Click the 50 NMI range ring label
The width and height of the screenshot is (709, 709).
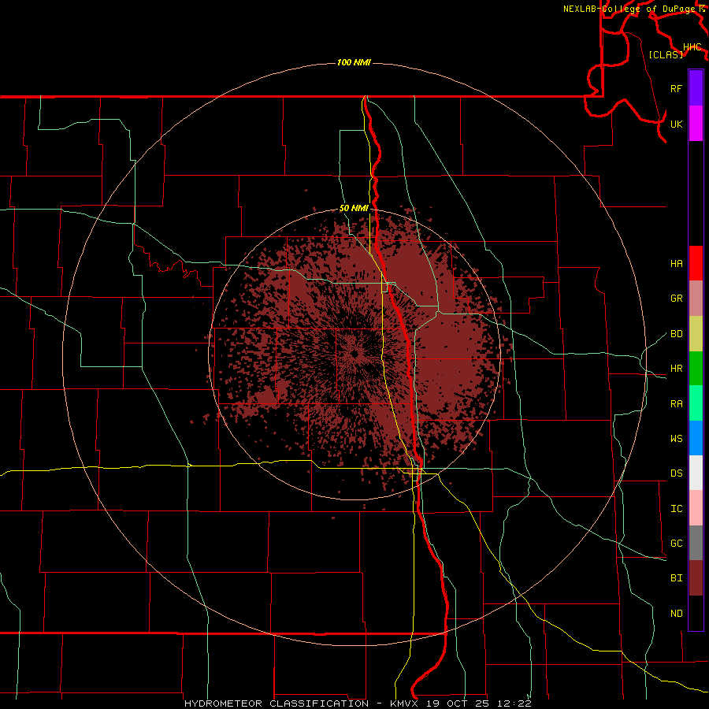point(354,208)
